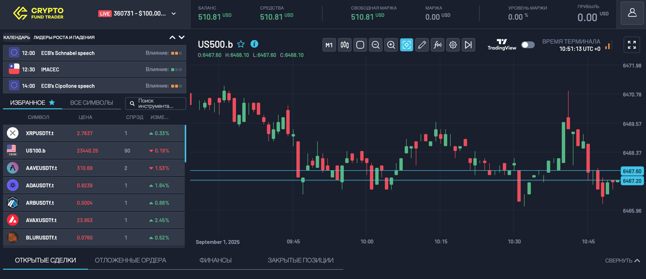Image resolution: width=646 pixels, height=279 pixels.
Task: Select the XRPUSDTf.t symbol row
Action: coord(94,133)
